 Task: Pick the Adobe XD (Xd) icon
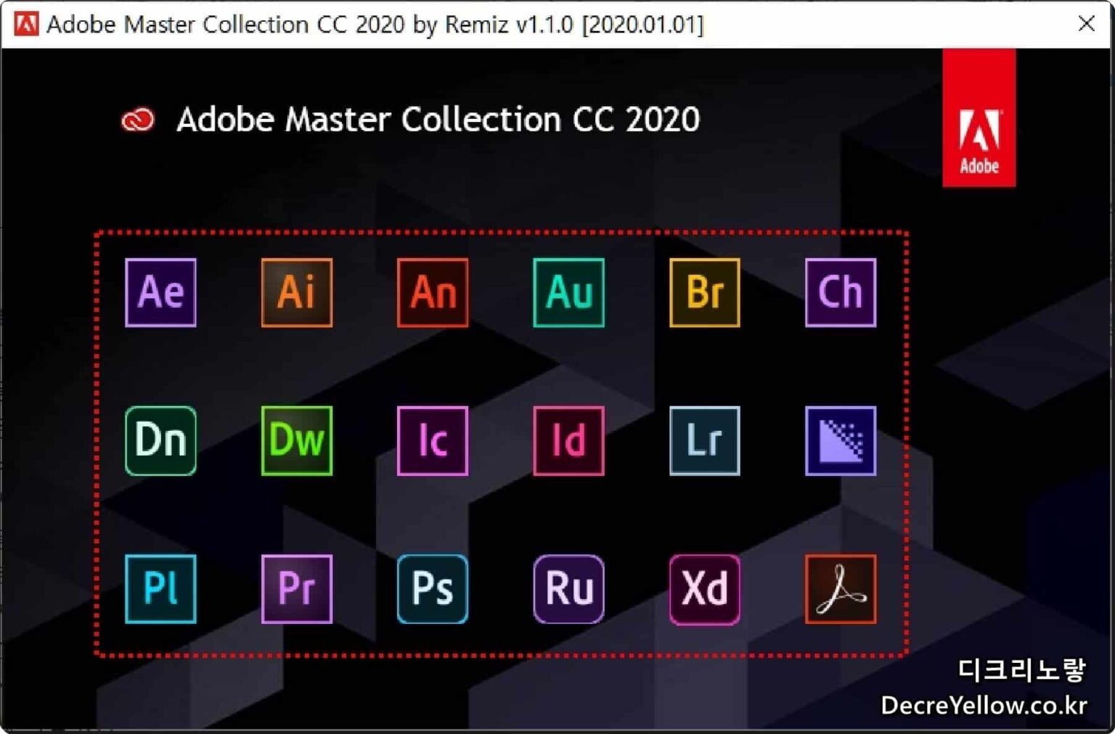705,589
